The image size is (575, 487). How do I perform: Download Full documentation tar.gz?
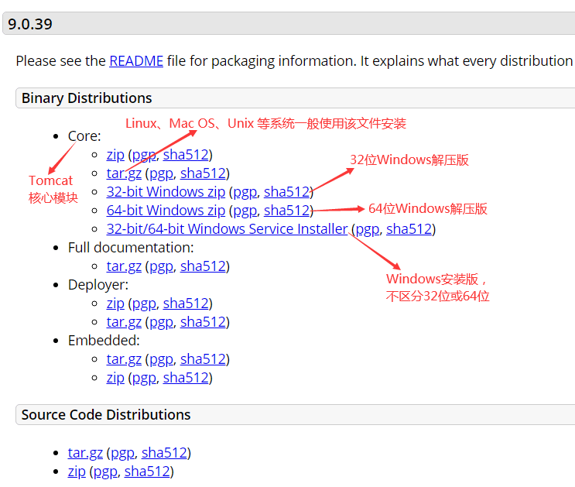click(x=124, y=266)
